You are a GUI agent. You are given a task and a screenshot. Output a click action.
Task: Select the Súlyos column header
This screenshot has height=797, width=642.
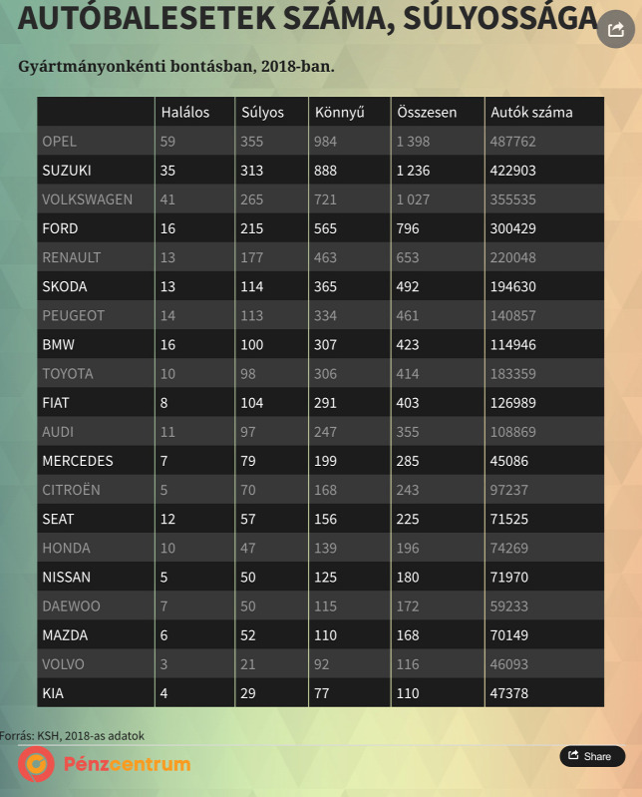click(262, 113)
